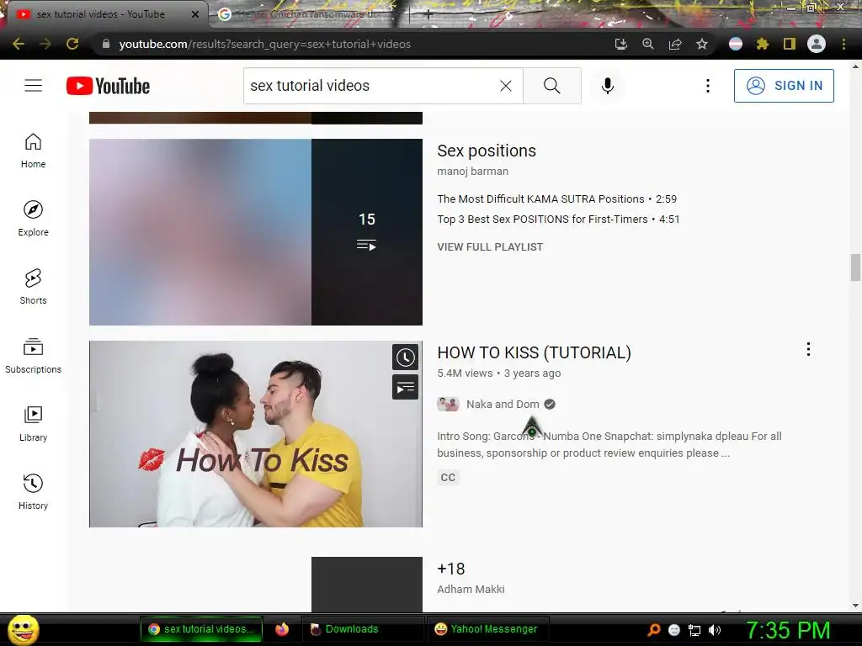Viewport: 862px width, 646px height.
Task: Open action menu for HOW TO KISS video
Action: click(x=808, y=349)
